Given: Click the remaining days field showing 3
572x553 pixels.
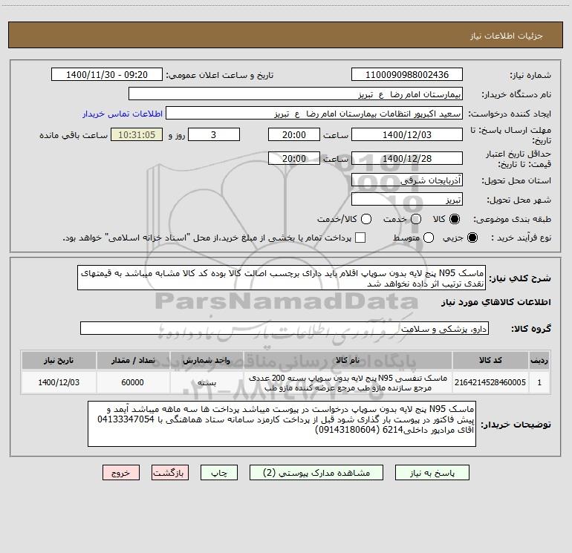Looking at the screenshot, I should tap(214, 134).
